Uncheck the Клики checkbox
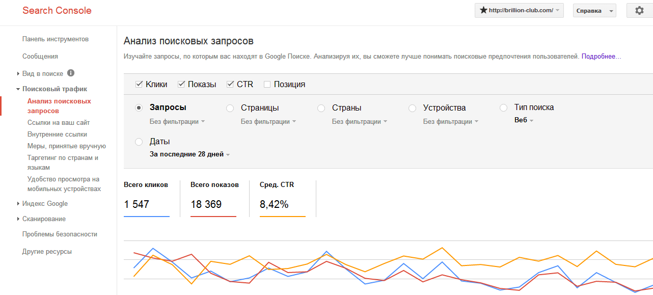 click(x=139, y=85)
